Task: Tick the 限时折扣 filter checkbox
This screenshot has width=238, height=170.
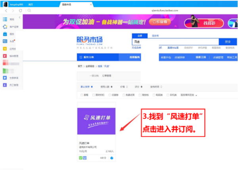Action: 94,95
